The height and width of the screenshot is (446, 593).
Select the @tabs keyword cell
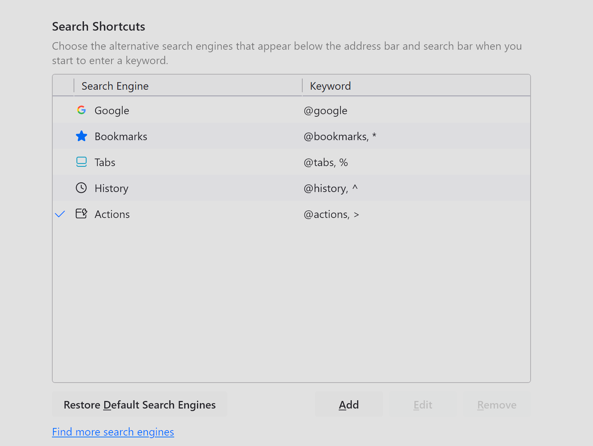click(x=326, y=162)
